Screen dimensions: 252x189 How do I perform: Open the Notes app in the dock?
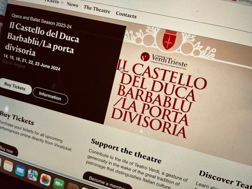click(8, 166)
